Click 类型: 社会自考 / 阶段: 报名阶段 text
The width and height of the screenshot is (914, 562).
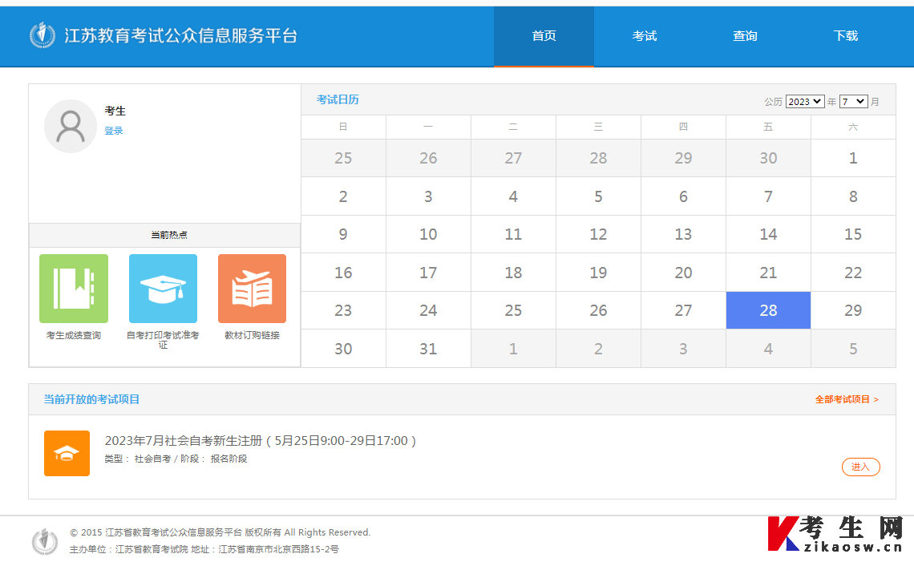pos(176,459)
